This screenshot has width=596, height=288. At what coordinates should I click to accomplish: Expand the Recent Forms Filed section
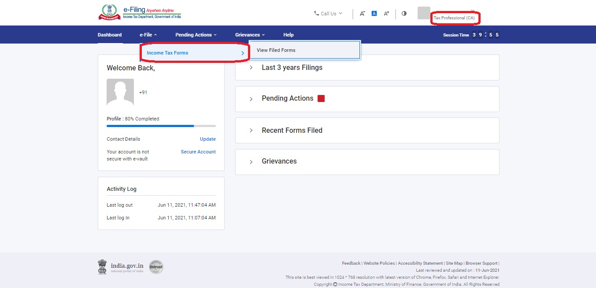pos(292,131)
